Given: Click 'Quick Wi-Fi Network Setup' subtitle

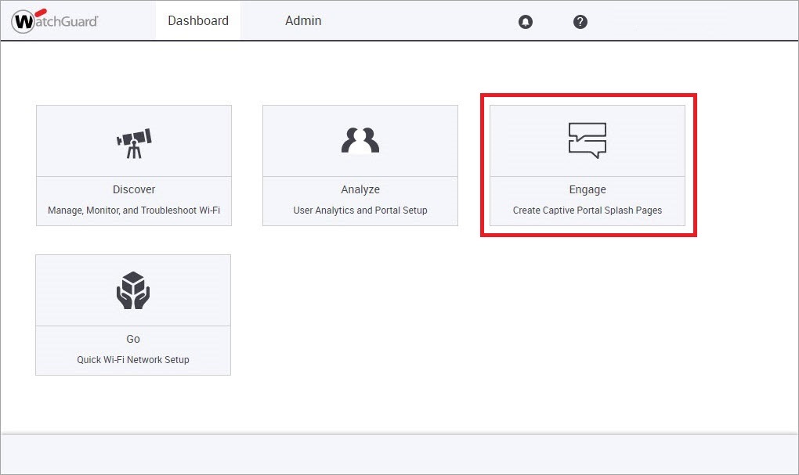Looking at the screenshot, I should pos(133,360).
